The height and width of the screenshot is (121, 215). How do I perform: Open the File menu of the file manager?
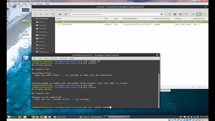tap(34, 10)
